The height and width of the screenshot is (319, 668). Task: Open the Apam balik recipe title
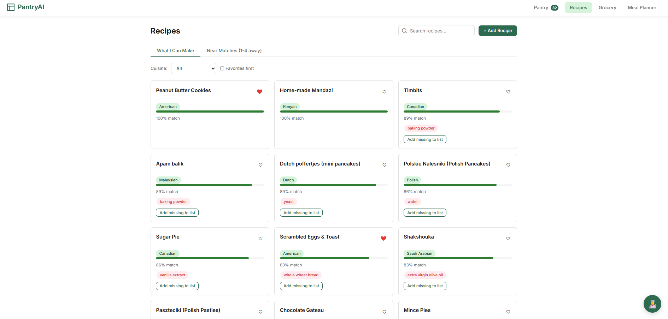point(170,164)
